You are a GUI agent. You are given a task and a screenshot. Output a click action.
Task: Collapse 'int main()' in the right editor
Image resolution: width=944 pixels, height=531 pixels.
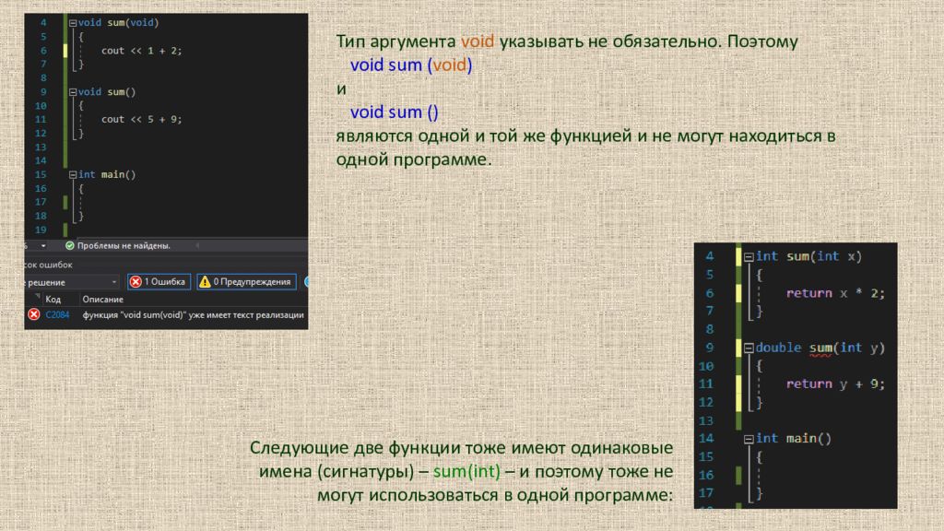(749, 439)
